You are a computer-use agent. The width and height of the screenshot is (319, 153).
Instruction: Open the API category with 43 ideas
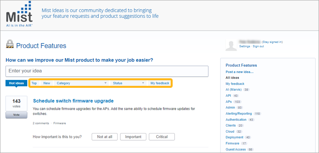pos(228,95)
